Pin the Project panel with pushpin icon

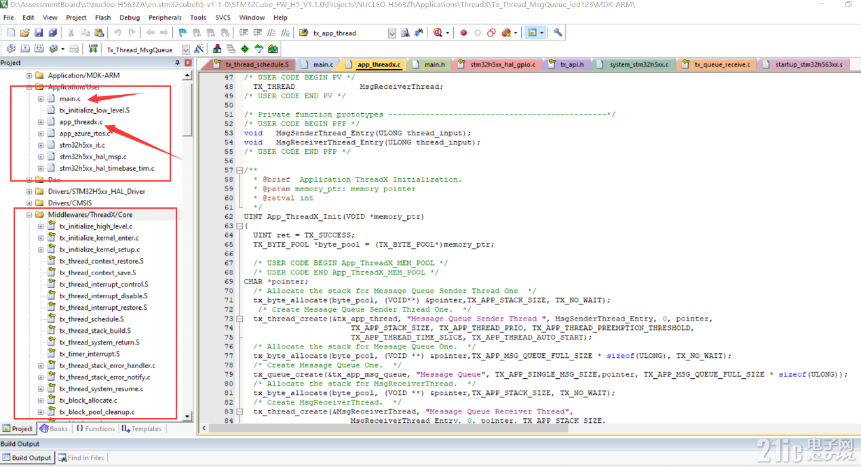click(x=178, y=62)
